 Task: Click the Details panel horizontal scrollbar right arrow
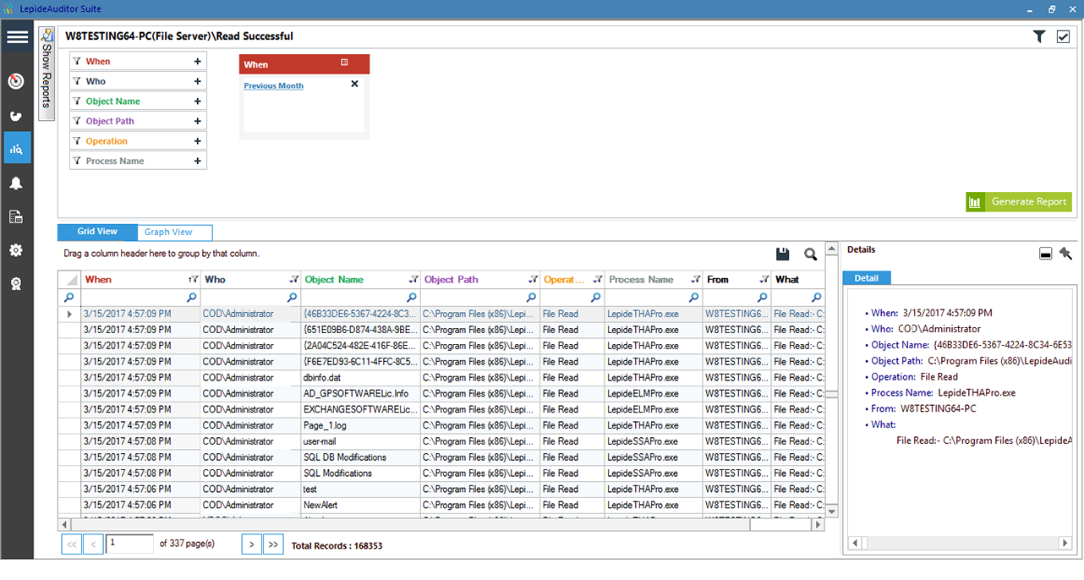coord(1067,544)
